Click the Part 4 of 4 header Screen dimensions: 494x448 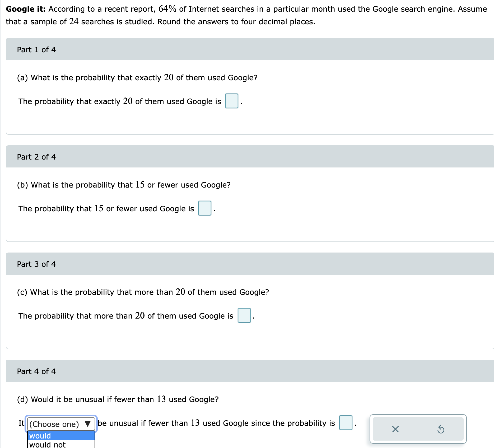click(36, 371)
